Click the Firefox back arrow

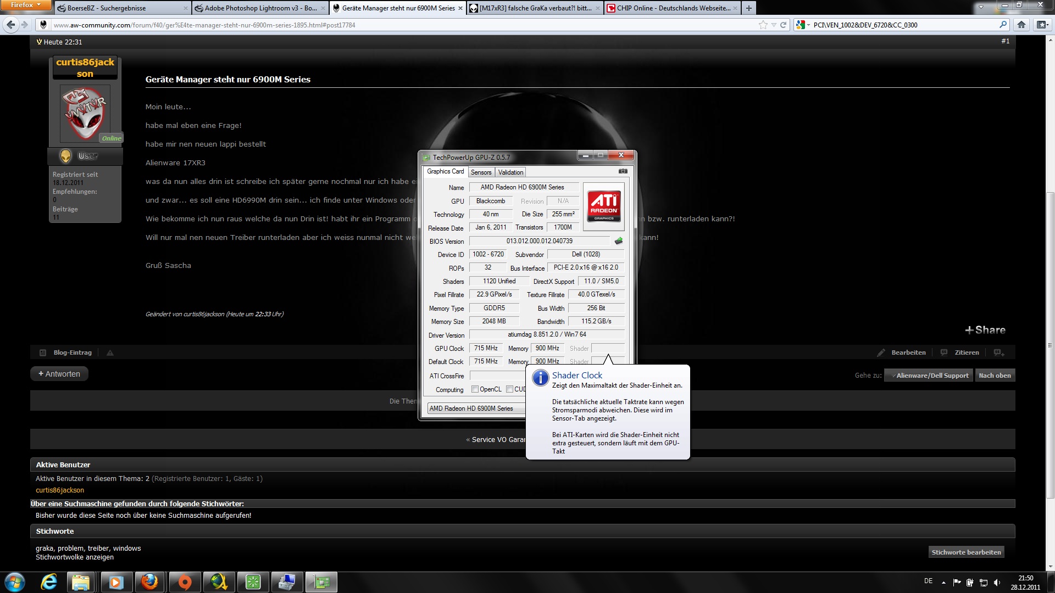[10, 25]
